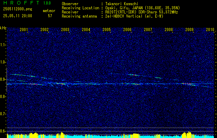Image resolution: width=217 pixels, height=138 pixels.
Task: Click the meteor count value 57
Action: click(x=50, y=16)
